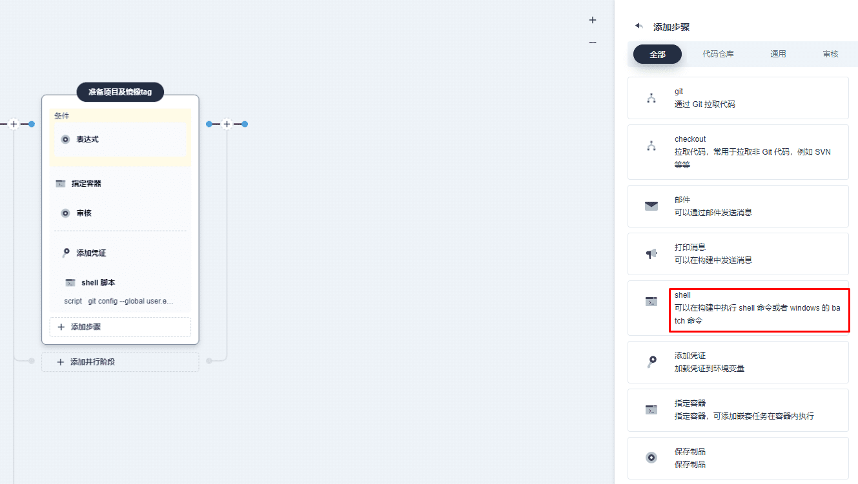Click the 打印消息 megaphone icon

pyautogui.click(x=651, y=254)
